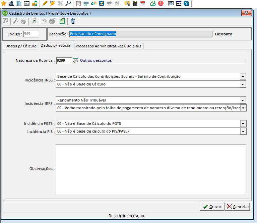The height and width of the screenshot is (223, 257).
Task: Open the folder with gear icon
Action: point(127,3)
